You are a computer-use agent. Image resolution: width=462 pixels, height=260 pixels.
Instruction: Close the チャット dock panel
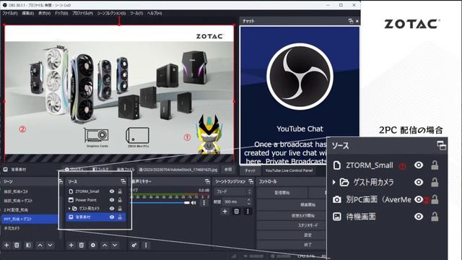357,21
